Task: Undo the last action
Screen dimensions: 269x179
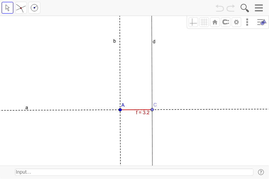Action: (x=220, y=8)
